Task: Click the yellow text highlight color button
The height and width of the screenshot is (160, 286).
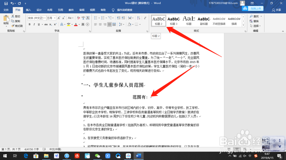Action: pos(69,24)
